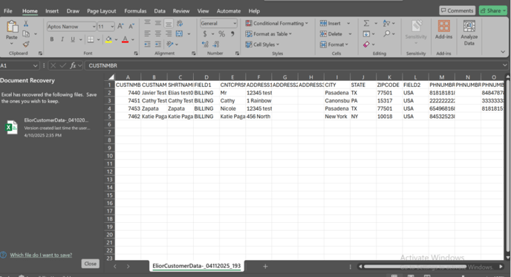This screenshot has height=277, width=511.
Task: Open the Comments button
Action: 457,10
